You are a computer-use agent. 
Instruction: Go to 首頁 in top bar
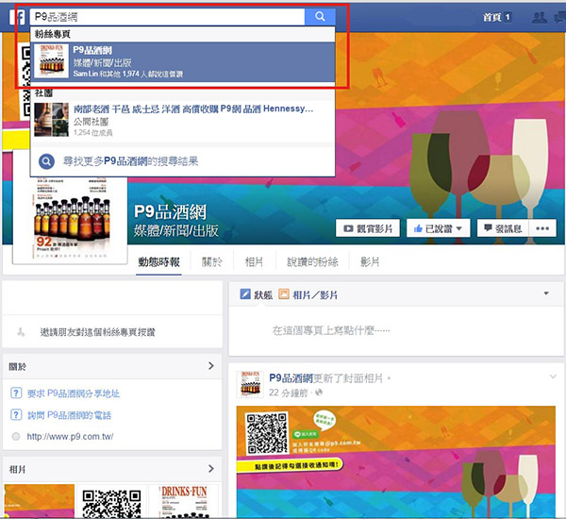(492, 17)
